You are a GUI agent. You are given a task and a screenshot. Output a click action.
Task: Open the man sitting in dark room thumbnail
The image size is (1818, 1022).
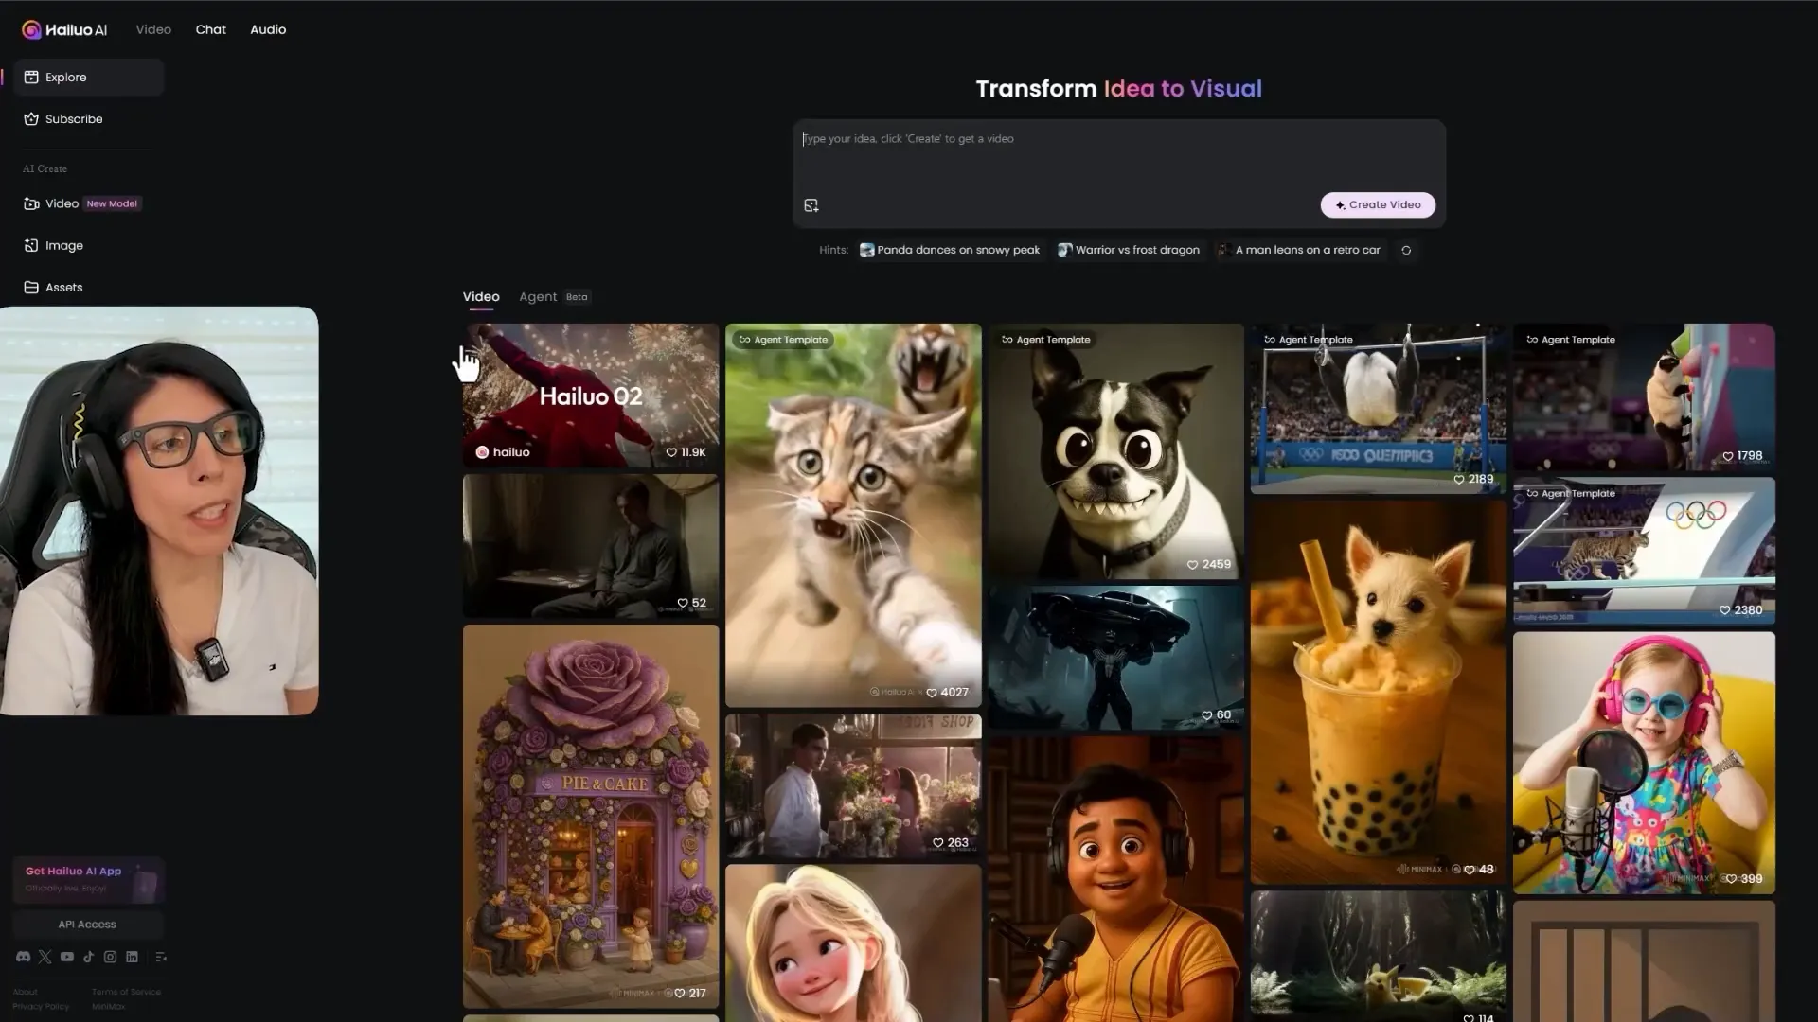(591, 546)
